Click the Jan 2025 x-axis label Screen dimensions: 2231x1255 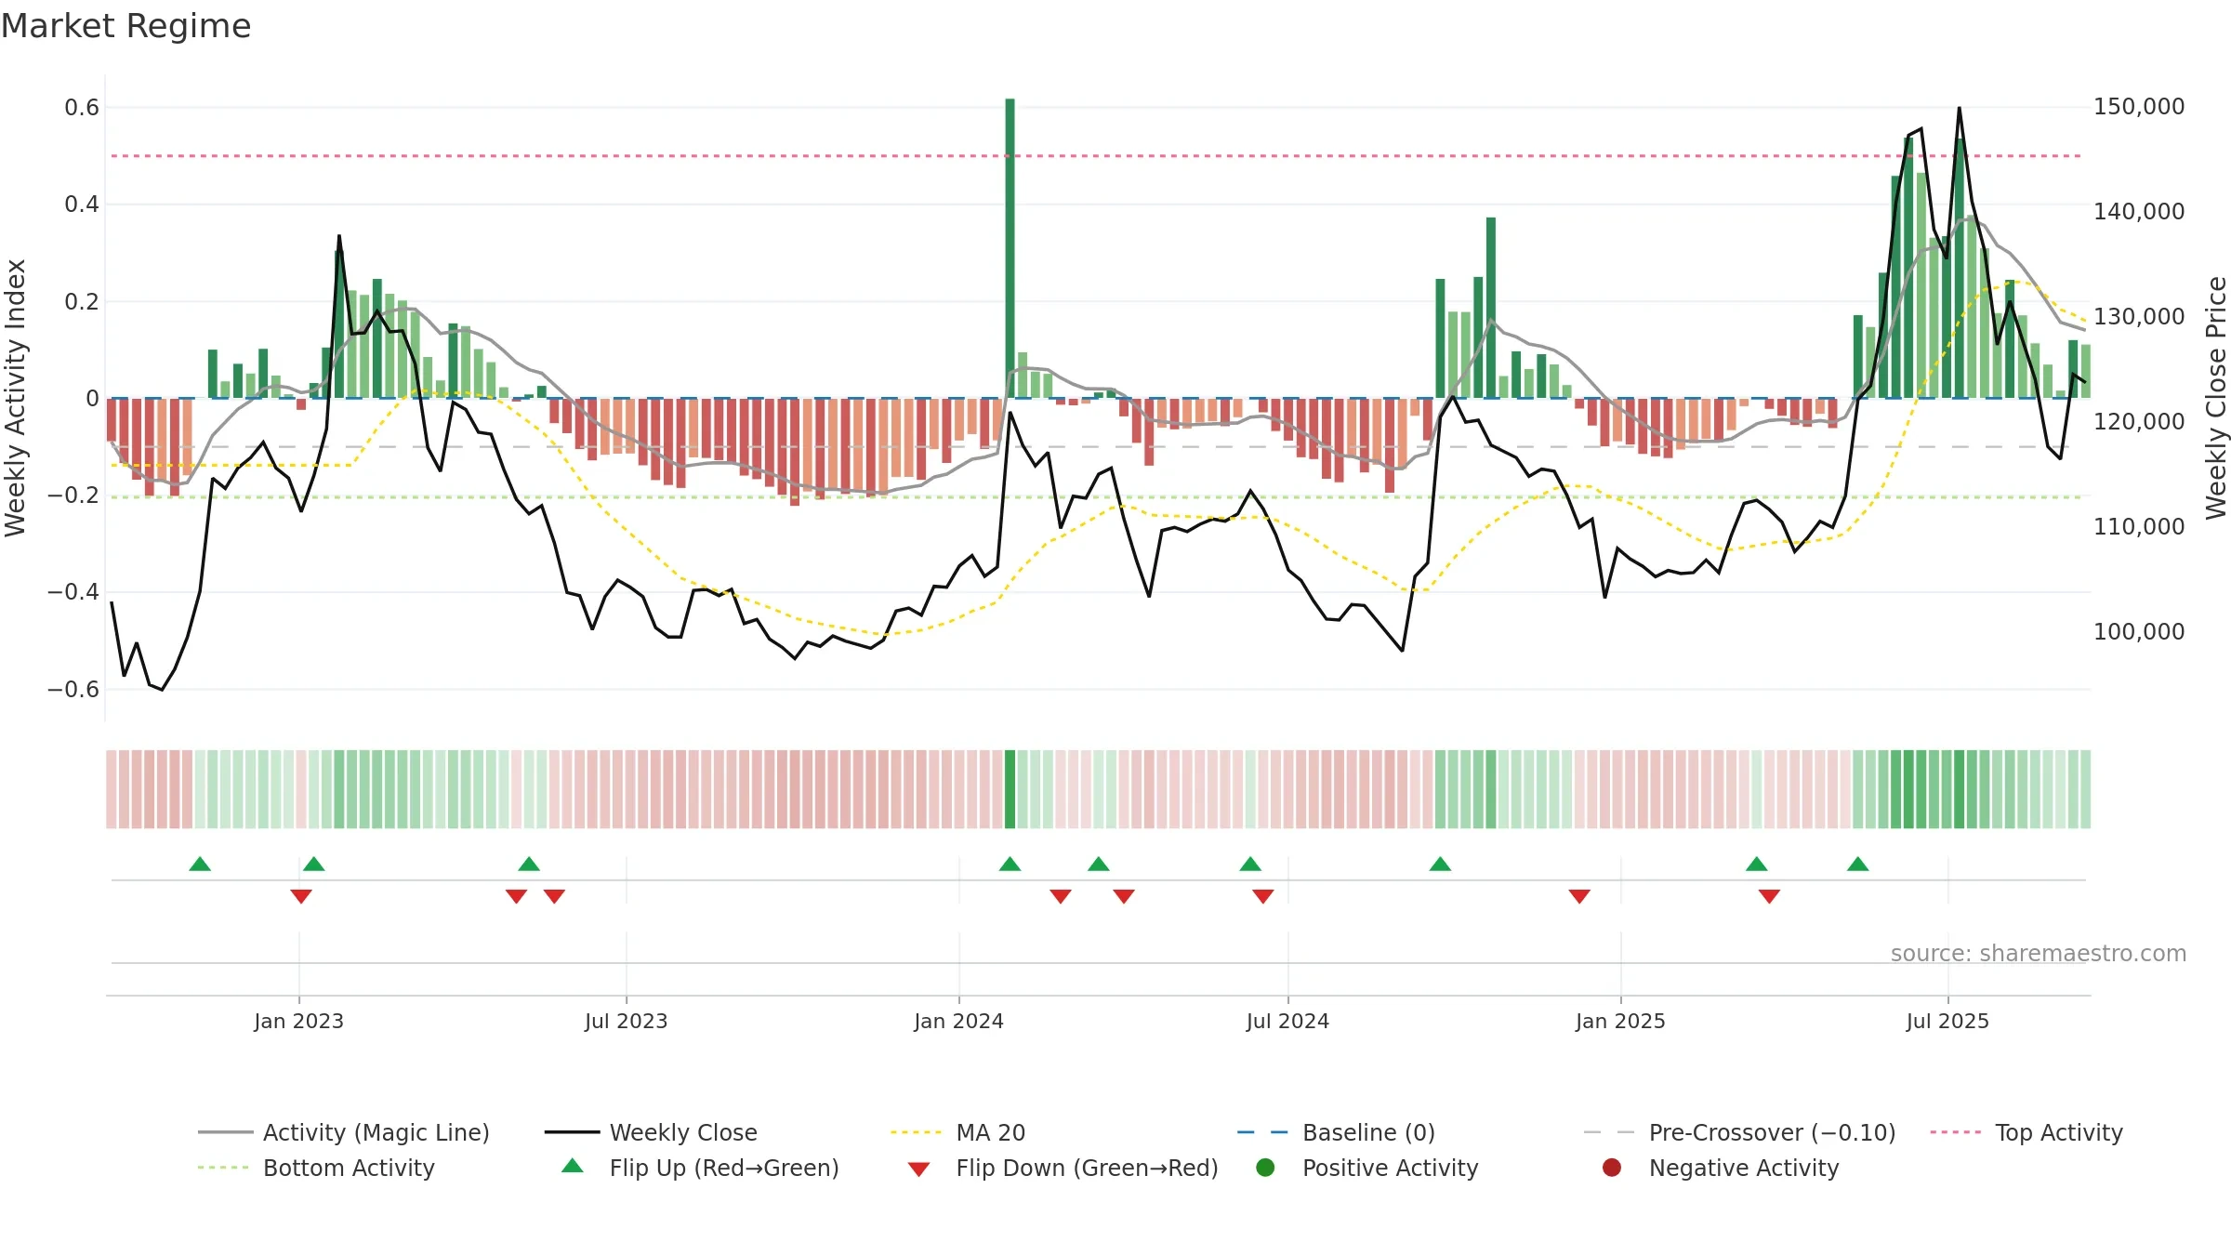[1621, 1021]
